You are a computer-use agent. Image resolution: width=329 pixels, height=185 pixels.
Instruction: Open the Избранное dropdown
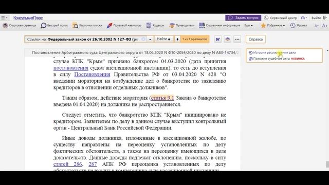click(273, 25)
